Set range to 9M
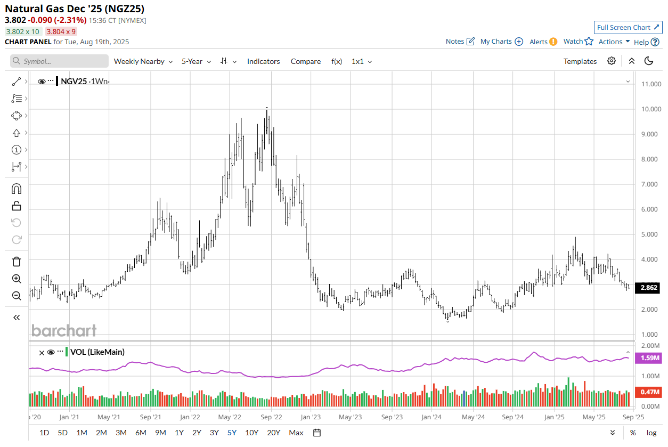Viewport: 668px width, 447px height. 160,433
